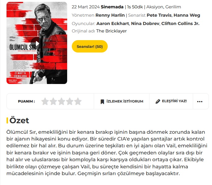Open the three-dots more options menu
This screenshot has height=185, width=212.
click(200, 102)
